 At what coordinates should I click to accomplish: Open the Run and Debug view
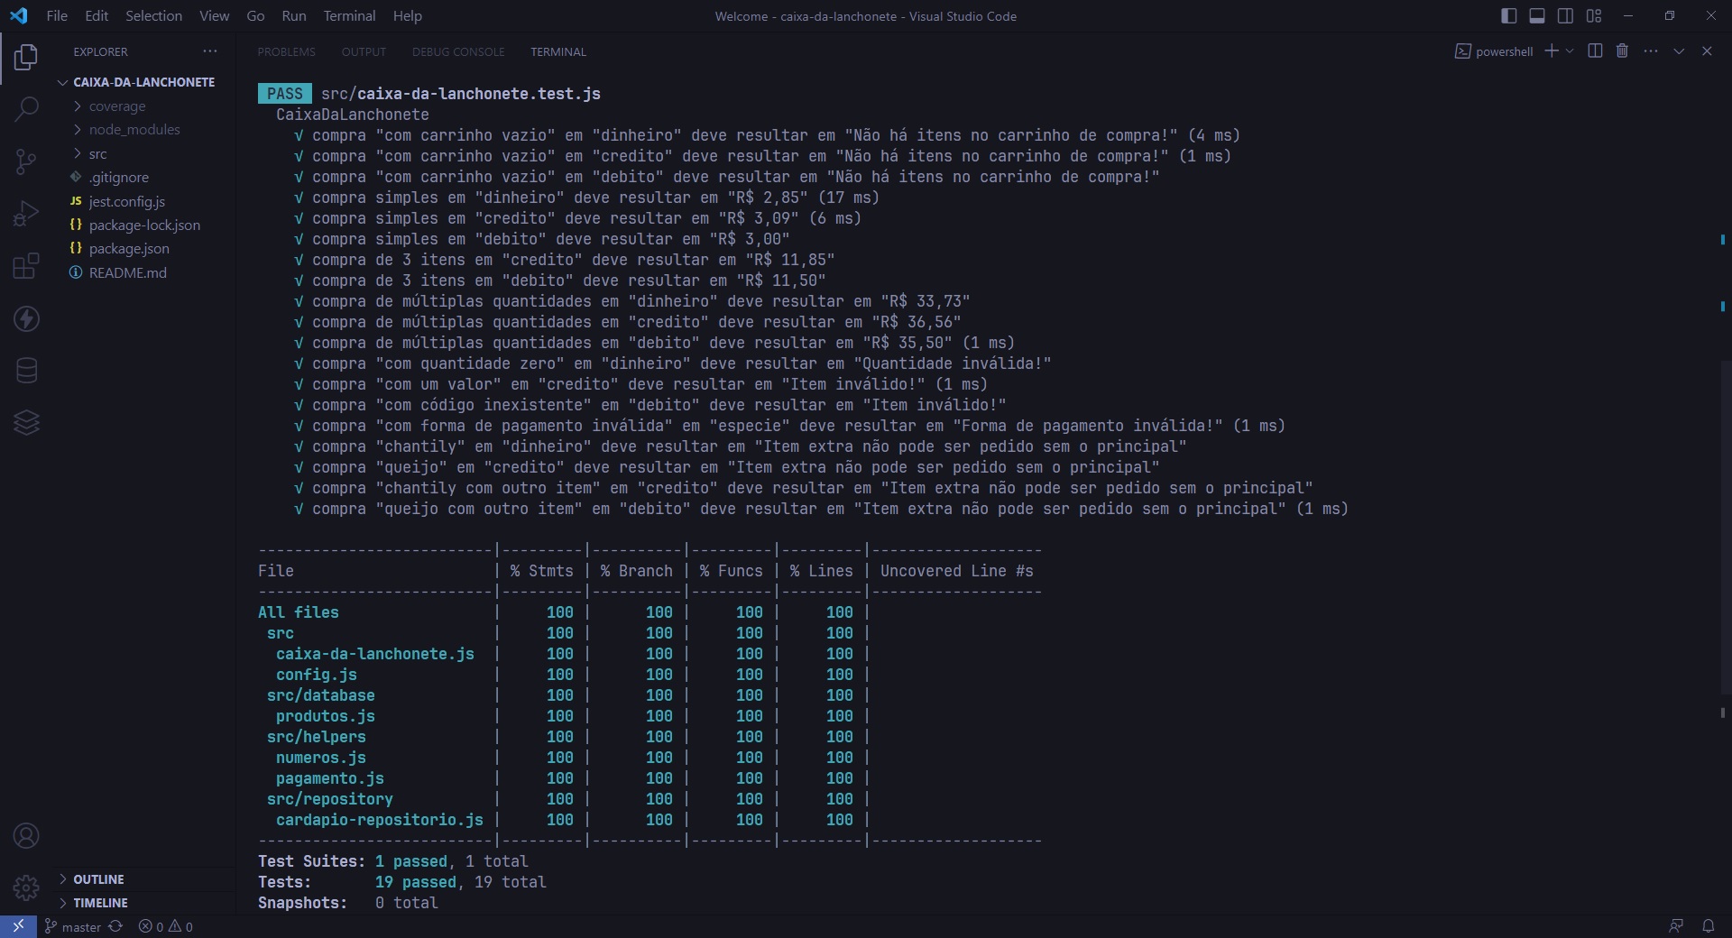coord(26,214)
